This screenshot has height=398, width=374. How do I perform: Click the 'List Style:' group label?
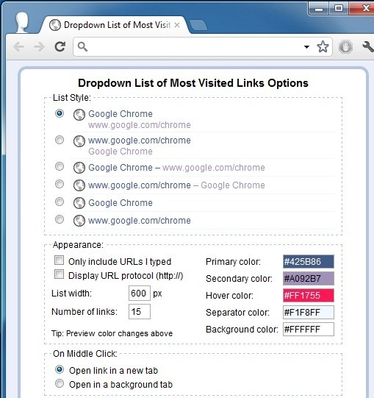pos(72,98)
